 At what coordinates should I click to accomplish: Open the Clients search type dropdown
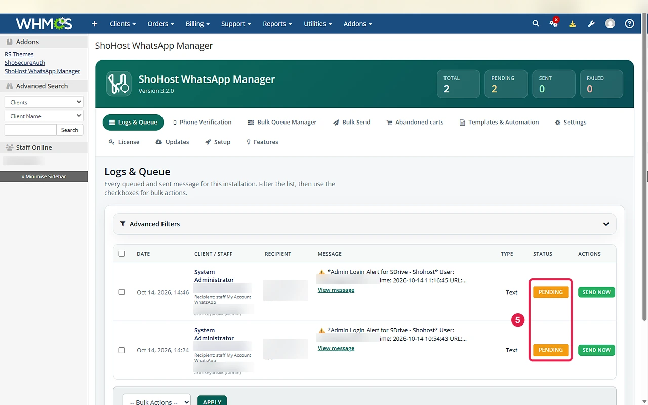44,102
